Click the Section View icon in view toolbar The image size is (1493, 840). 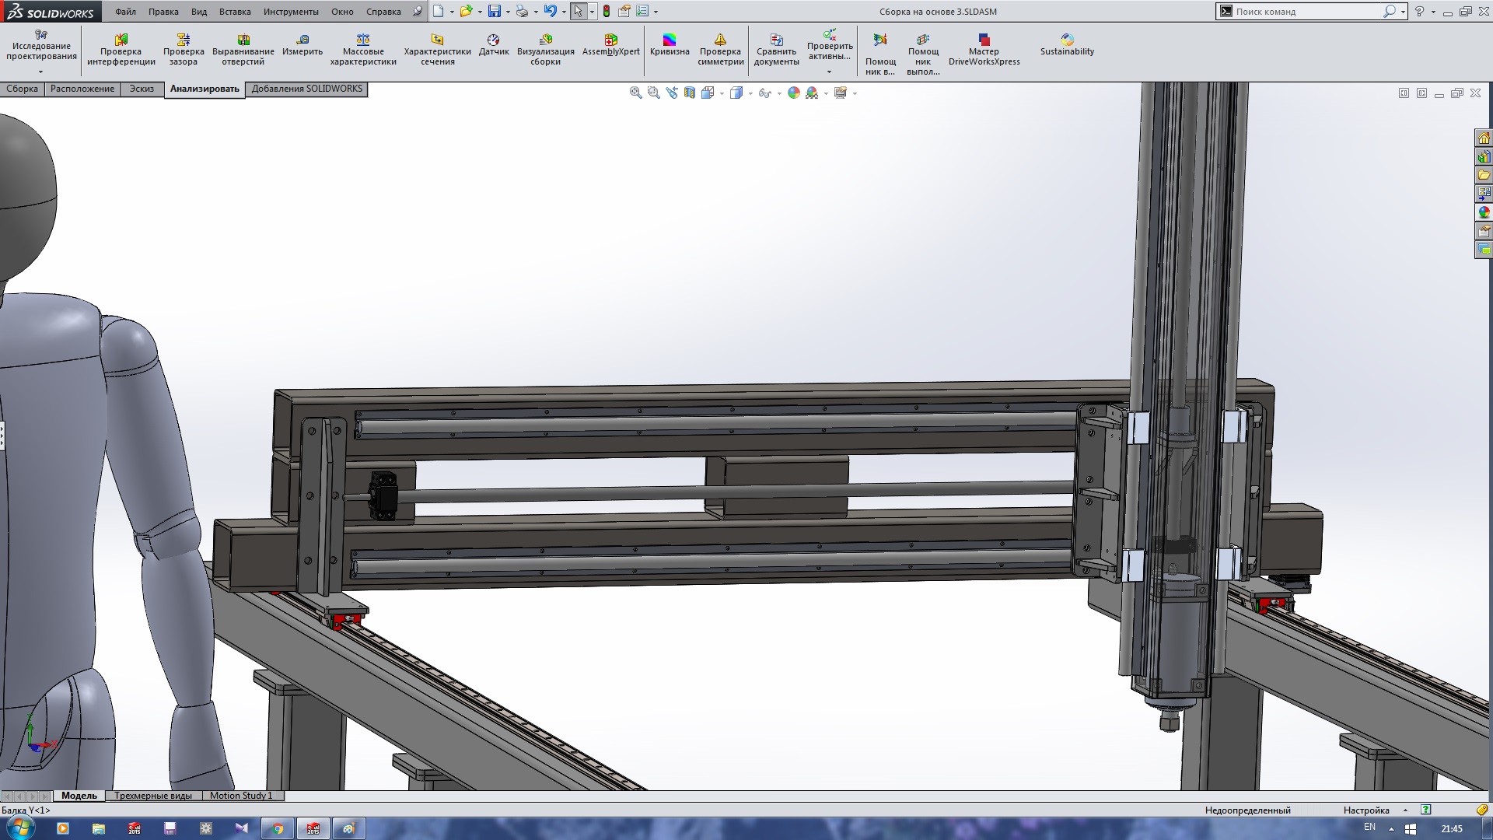click(690, 93)
